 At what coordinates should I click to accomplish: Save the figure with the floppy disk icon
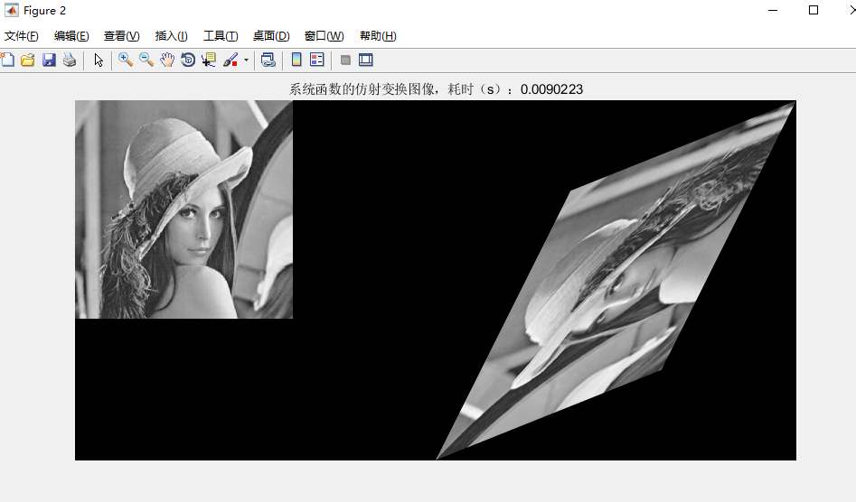click(x=49, y=60)
